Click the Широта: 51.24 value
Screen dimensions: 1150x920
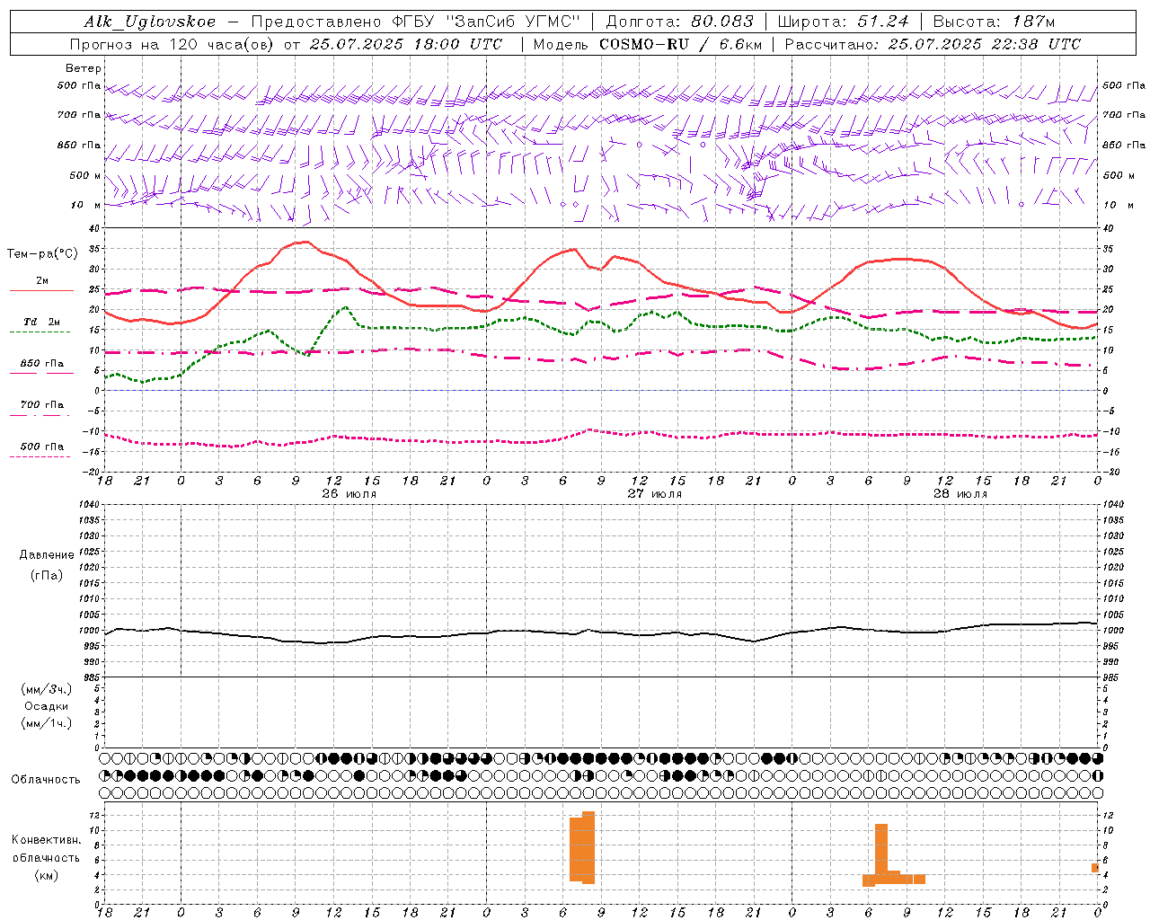point(844,22)
